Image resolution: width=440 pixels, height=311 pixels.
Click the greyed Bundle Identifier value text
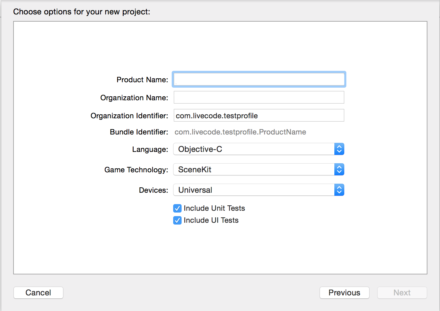pyautogui.click(x=240, y=132)
